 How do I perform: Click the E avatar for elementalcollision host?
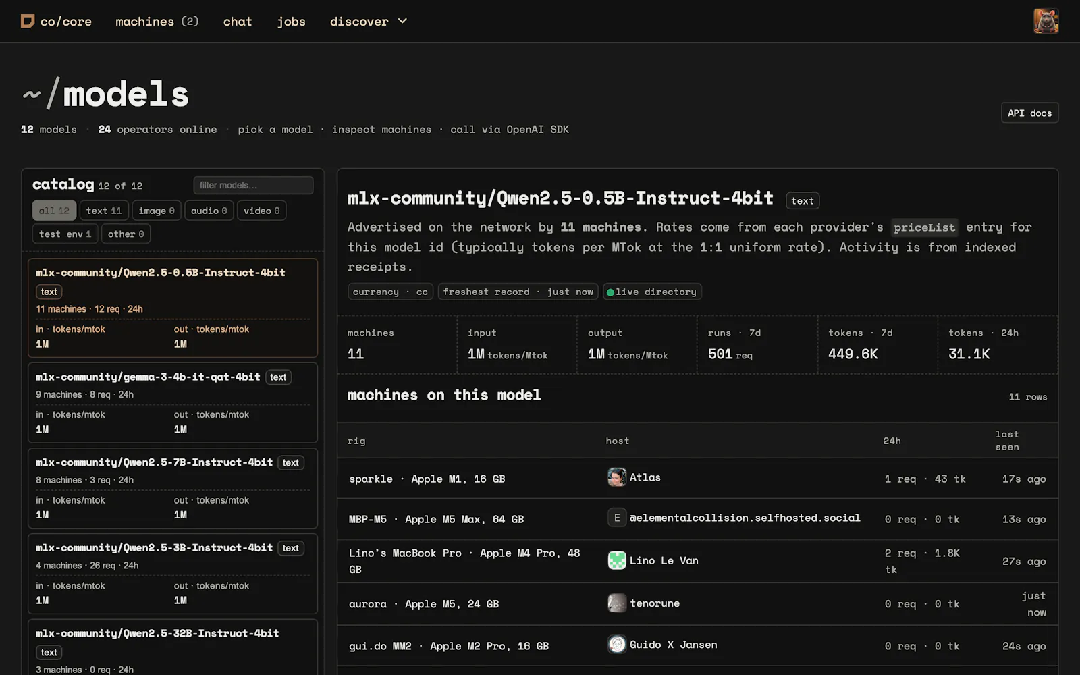(x=616, y=518)
